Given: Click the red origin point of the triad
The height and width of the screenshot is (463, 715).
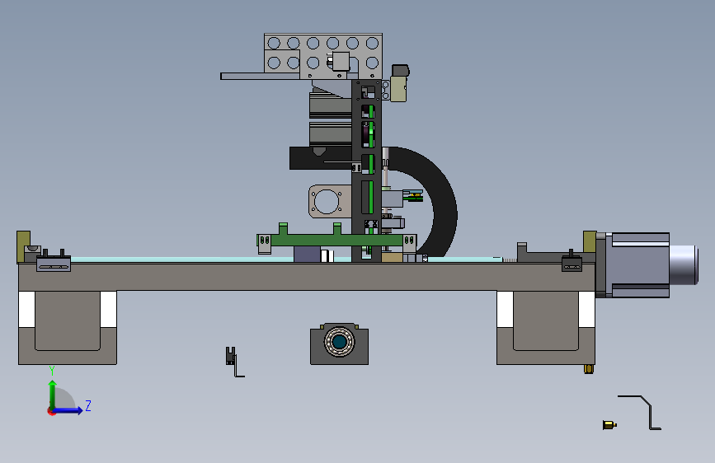Looking at the screenshot, I should 50,411.
